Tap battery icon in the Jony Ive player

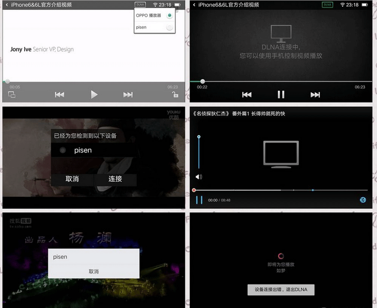click(178, 5)
